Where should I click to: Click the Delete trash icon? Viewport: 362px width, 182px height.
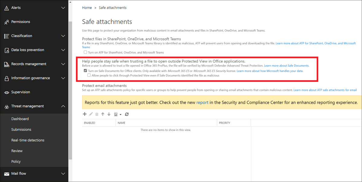tap(97, 114)
